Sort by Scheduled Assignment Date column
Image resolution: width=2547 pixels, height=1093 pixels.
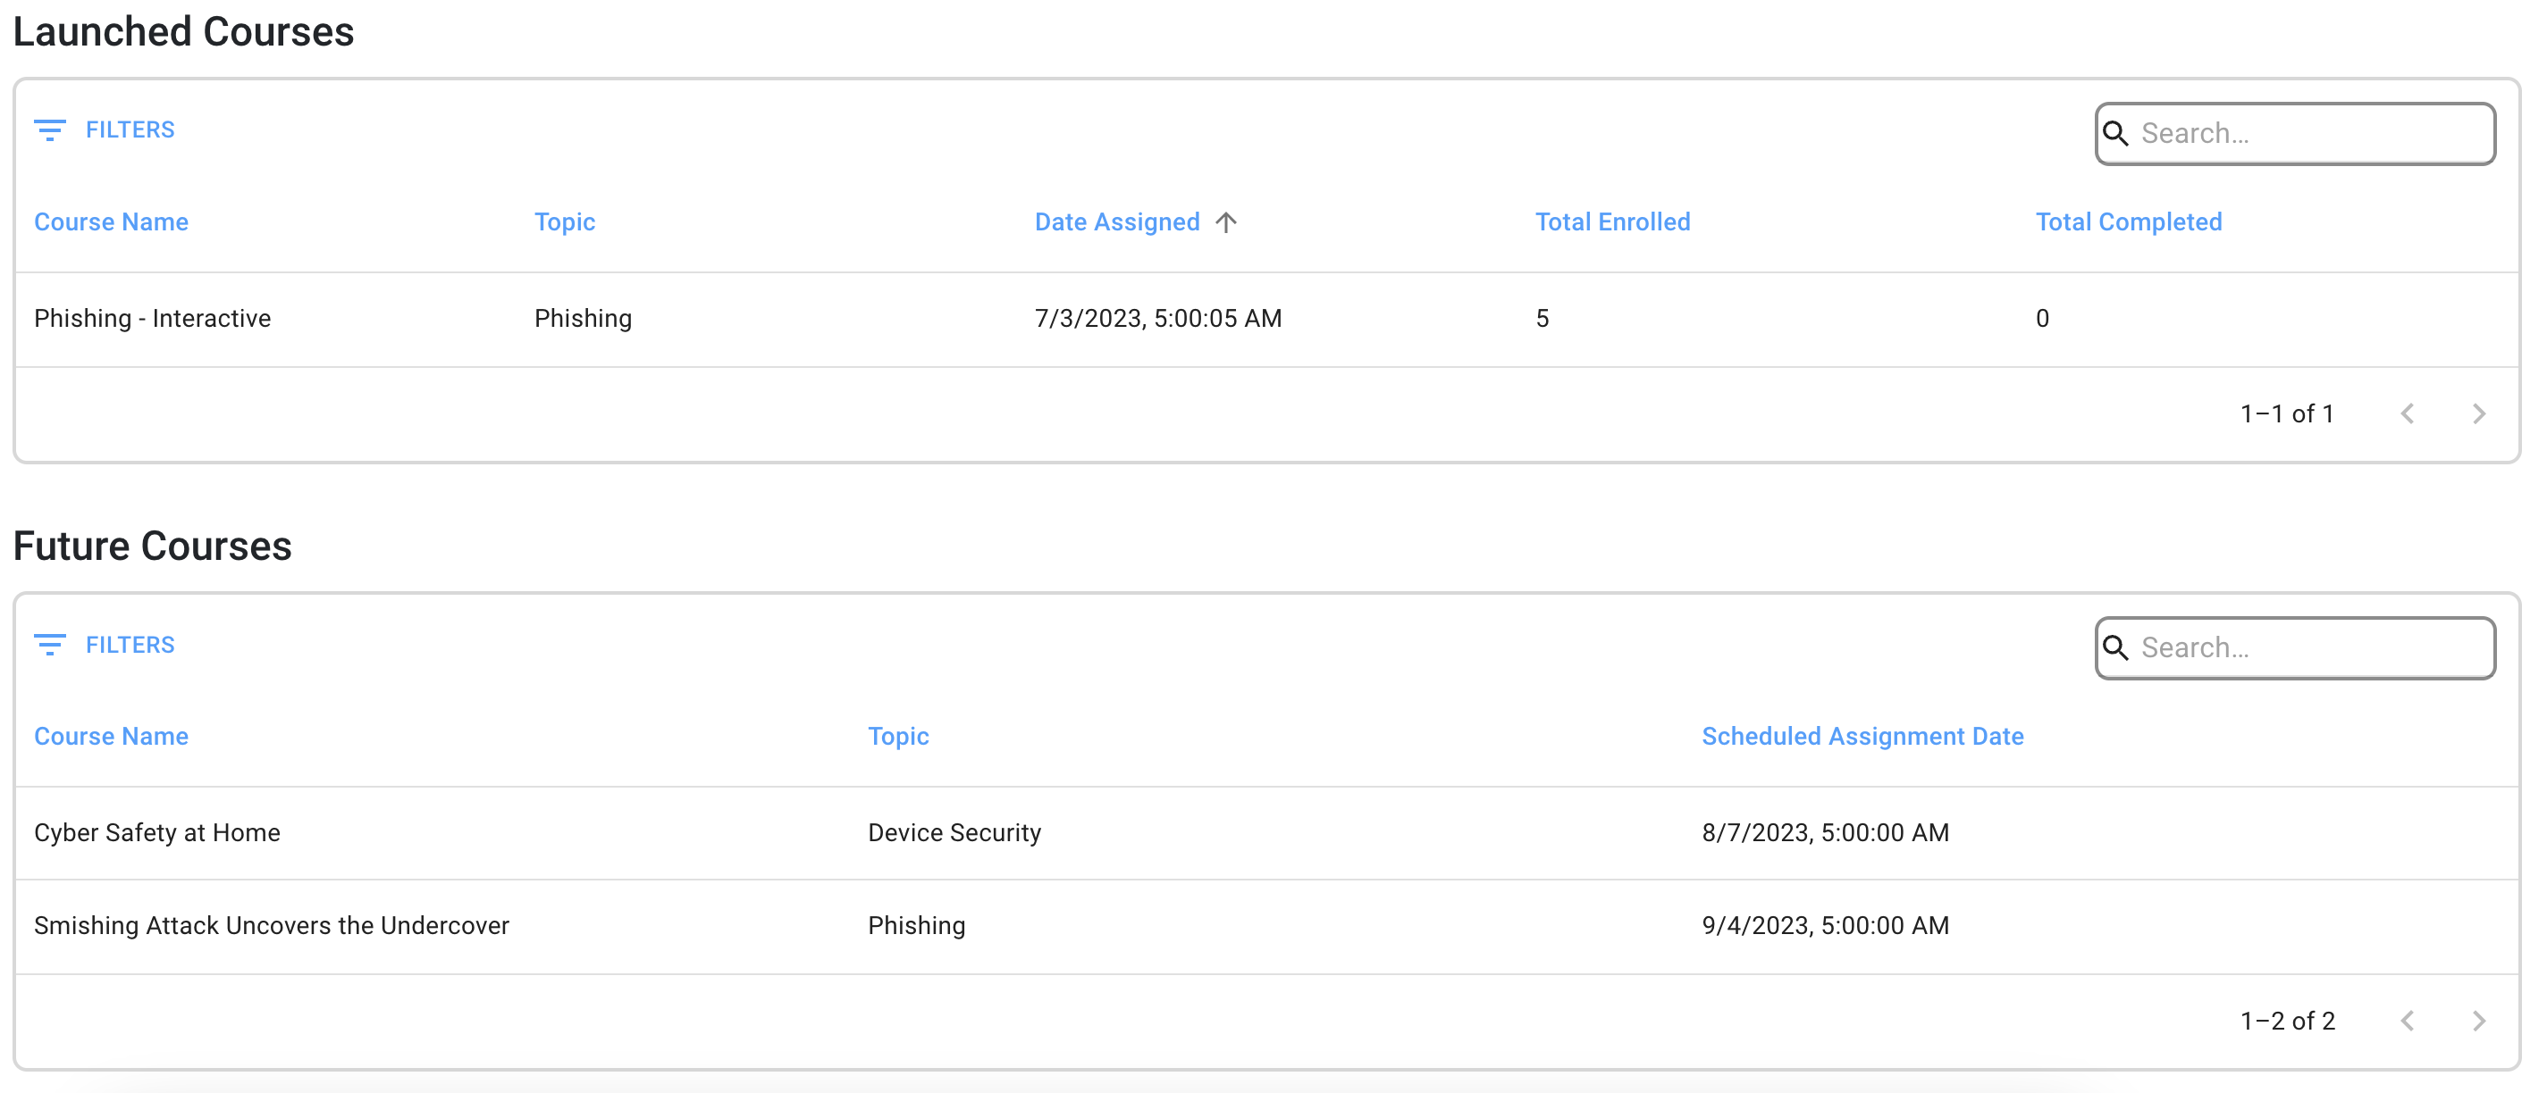click(1862, 736)
